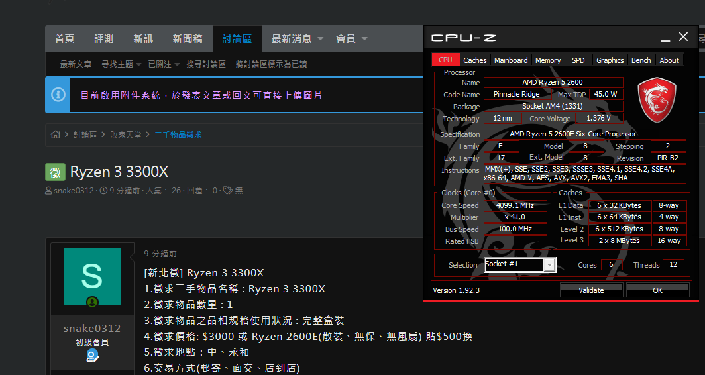
Task: Click the blue info notice icon
Action: point(58,95)
